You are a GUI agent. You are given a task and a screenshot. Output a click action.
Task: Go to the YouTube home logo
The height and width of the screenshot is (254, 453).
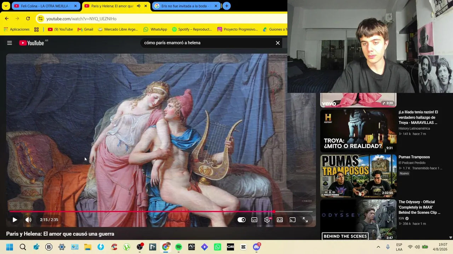pos(31,43)
